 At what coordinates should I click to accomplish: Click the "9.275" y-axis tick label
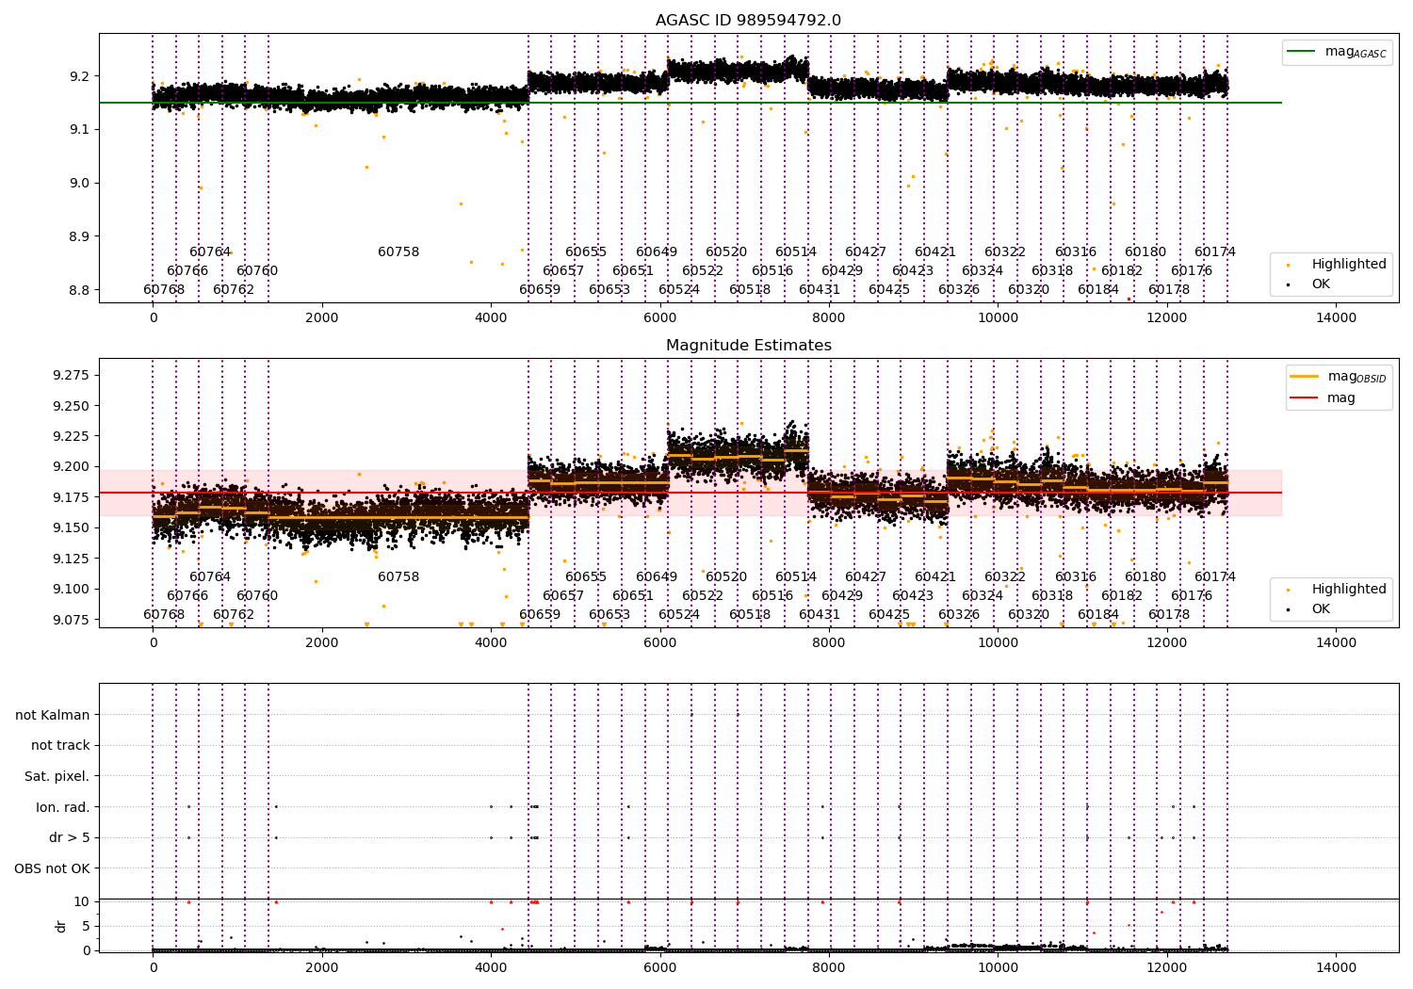point(71,376)
